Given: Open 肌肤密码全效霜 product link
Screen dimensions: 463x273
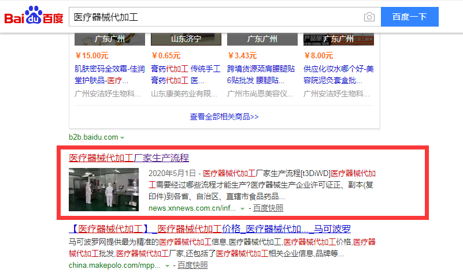Looking at the screenshot, I should point(109,74).
